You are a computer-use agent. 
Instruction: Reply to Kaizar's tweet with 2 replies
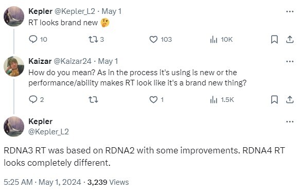point(33,99)
